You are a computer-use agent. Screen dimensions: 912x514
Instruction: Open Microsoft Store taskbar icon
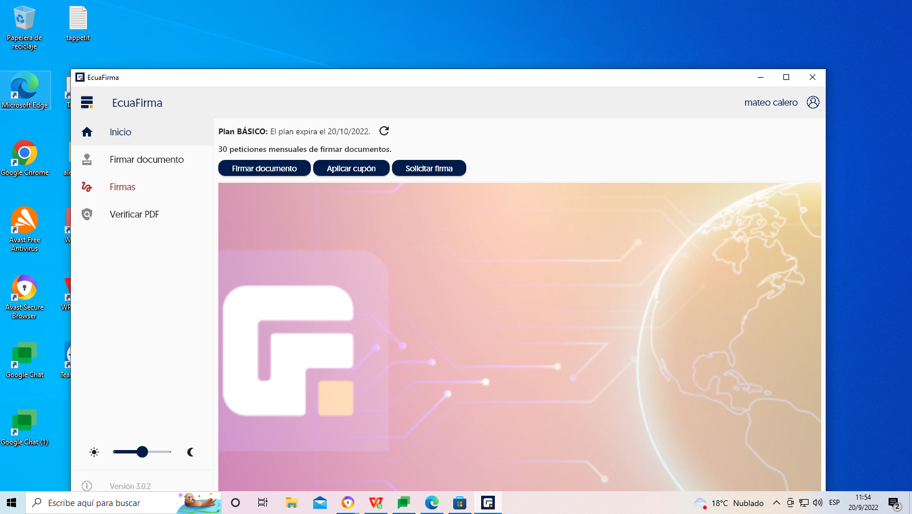pos(460,503)
